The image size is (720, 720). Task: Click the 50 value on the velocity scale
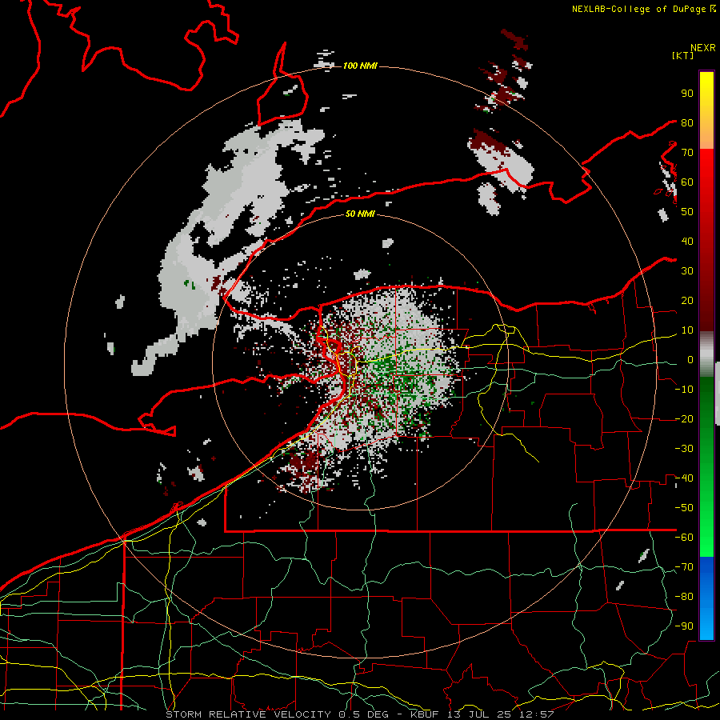pos(687,211)
